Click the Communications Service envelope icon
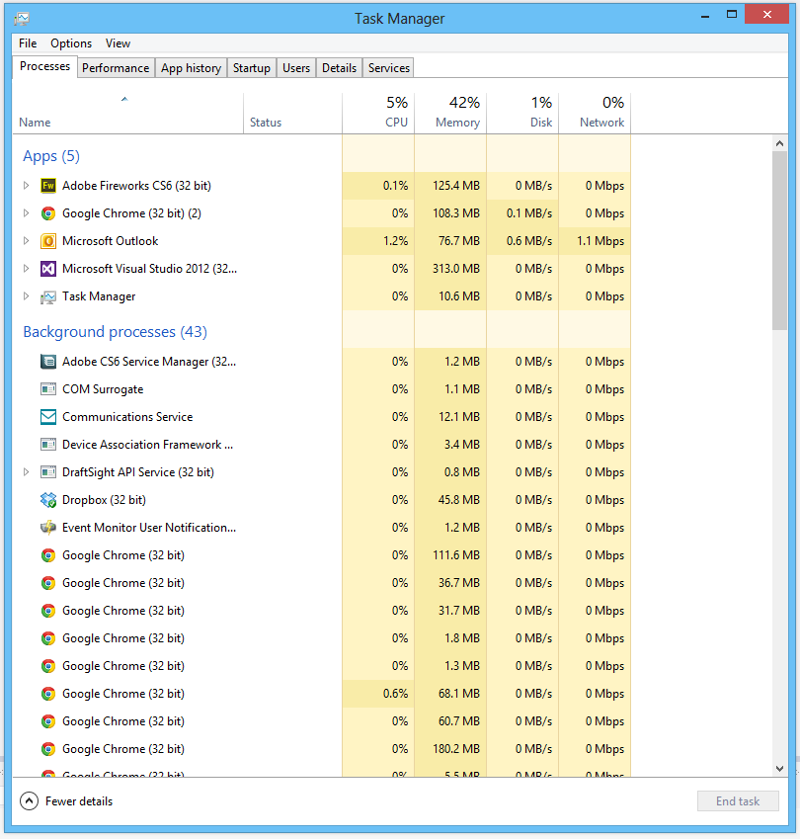Viewport: 800px width, 839px height. point(47,416)
